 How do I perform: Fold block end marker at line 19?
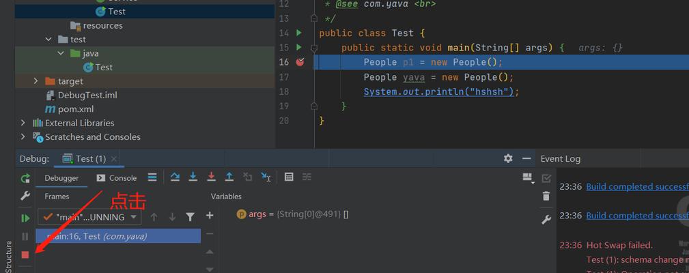(x=313, y=106)
